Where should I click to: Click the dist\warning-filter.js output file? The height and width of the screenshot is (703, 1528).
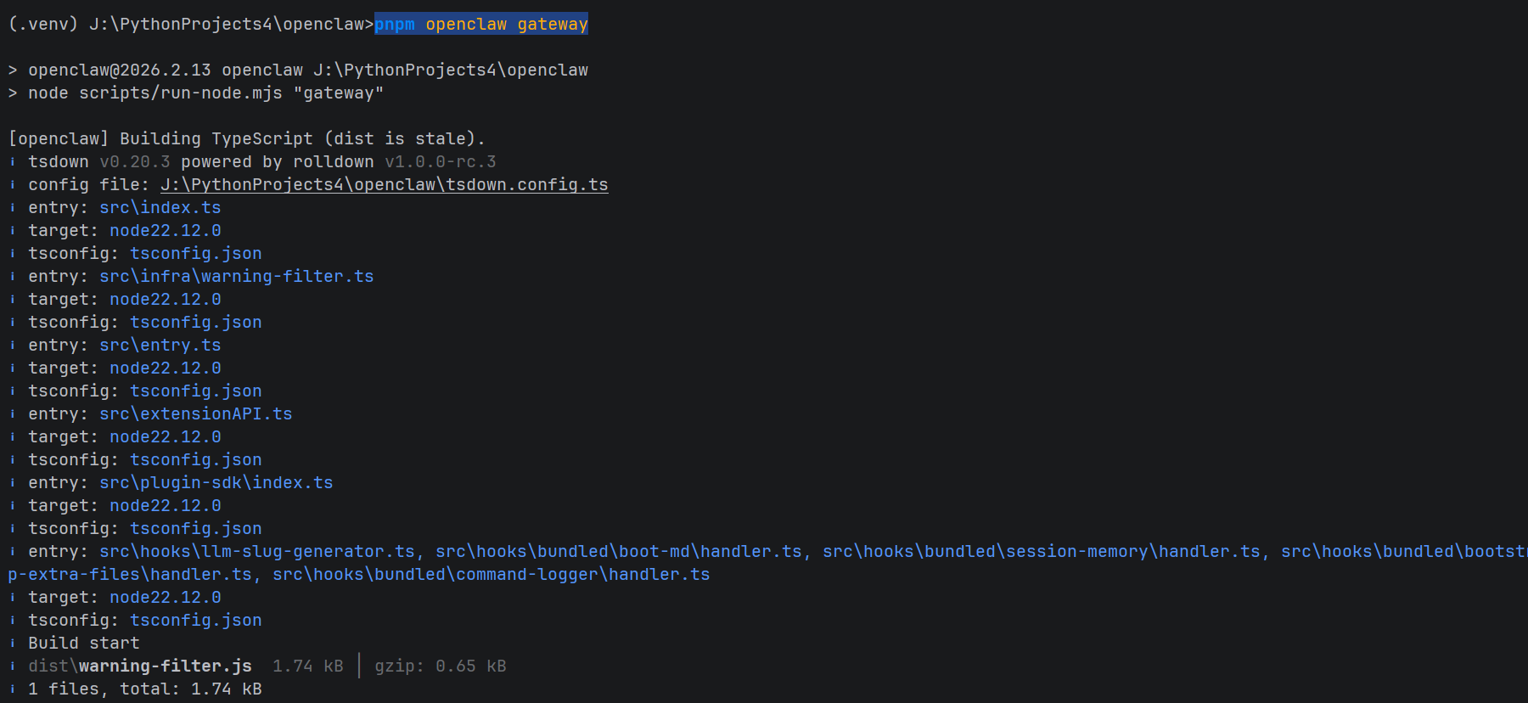click(x=140, y=666)
